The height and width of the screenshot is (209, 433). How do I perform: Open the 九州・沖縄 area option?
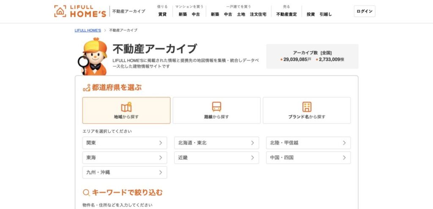(x=125, y=172)
